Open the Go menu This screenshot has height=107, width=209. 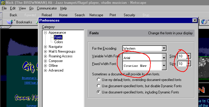click(x=31, y=8)
